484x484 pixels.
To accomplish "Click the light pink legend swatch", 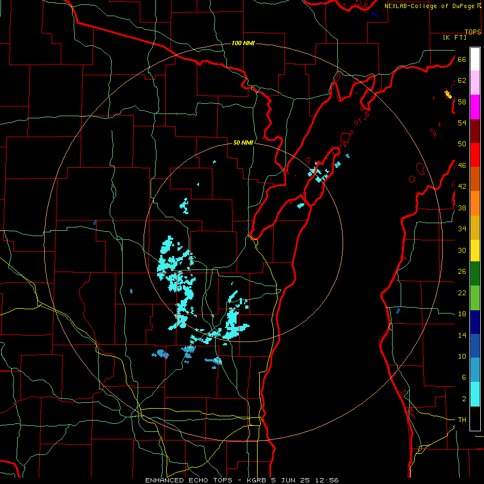I will 475,82.
